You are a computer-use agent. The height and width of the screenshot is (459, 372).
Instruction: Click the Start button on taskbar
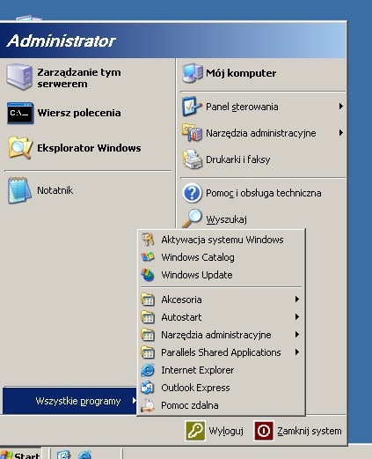pos(20,454)
